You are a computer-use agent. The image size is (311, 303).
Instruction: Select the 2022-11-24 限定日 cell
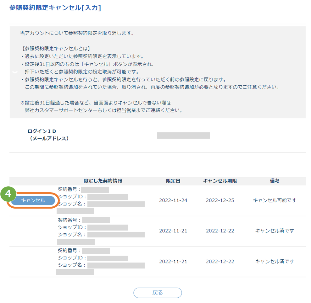173,200
